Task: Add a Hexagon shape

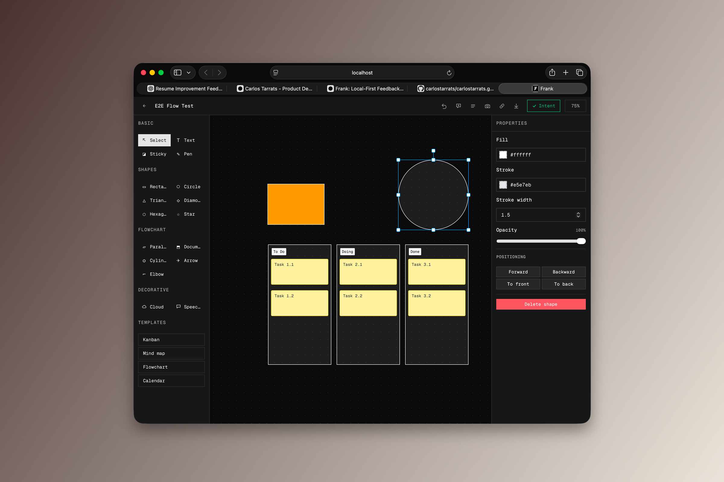Action: coord(154,214)
